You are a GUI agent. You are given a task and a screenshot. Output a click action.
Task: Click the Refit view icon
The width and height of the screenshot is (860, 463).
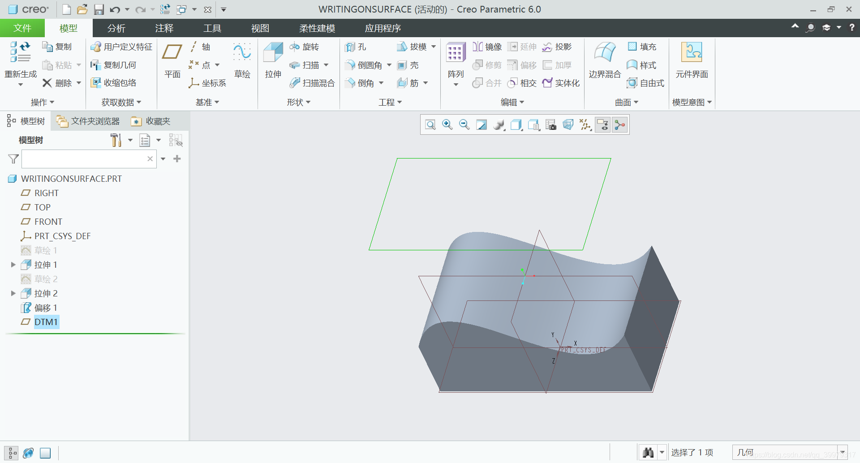(430, 125)
